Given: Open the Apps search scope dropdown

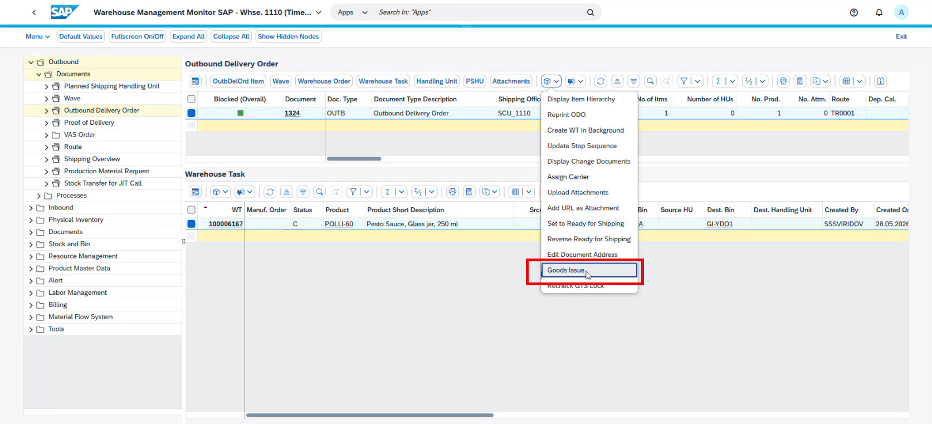Looking at the screenshot, I should point(353,12).
